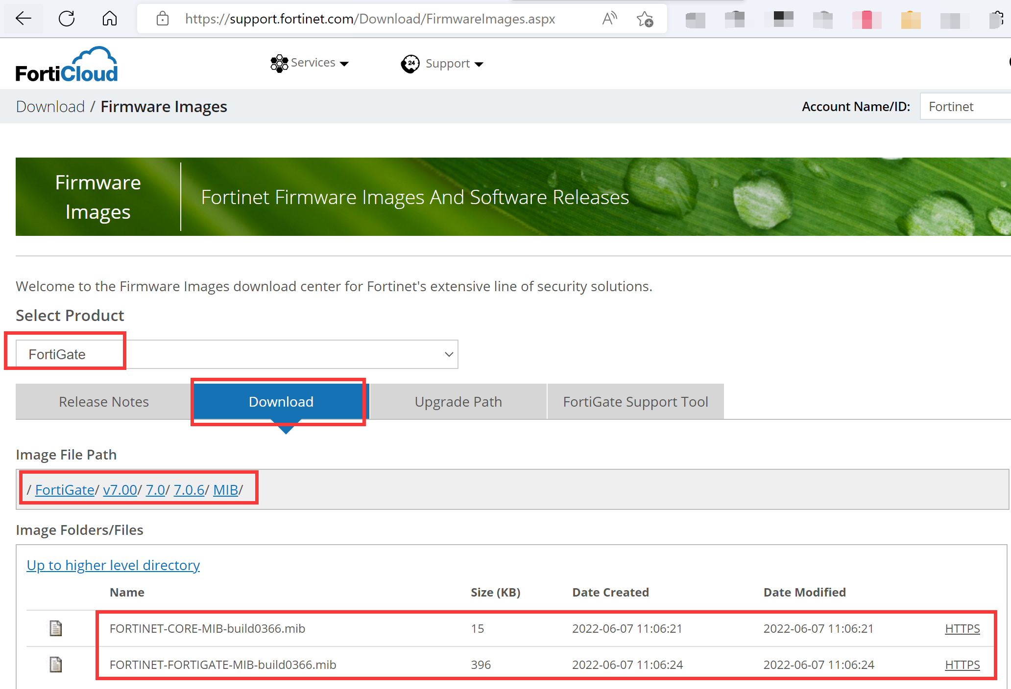Image resolution: width=1011 pixels, height=689 pixels.
Task: Select FortiGate Support Tool tab
Action: click(635, 402)
